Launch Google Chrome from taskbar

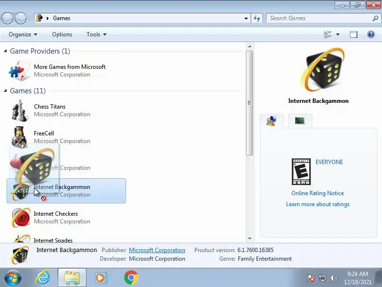point(131,278)
